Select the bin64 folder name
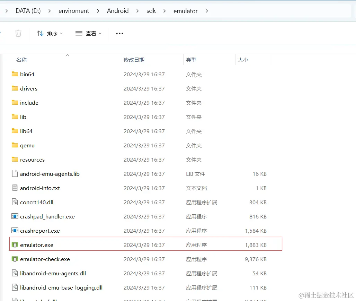The image size is (356, 301). (x=27, y=74)
